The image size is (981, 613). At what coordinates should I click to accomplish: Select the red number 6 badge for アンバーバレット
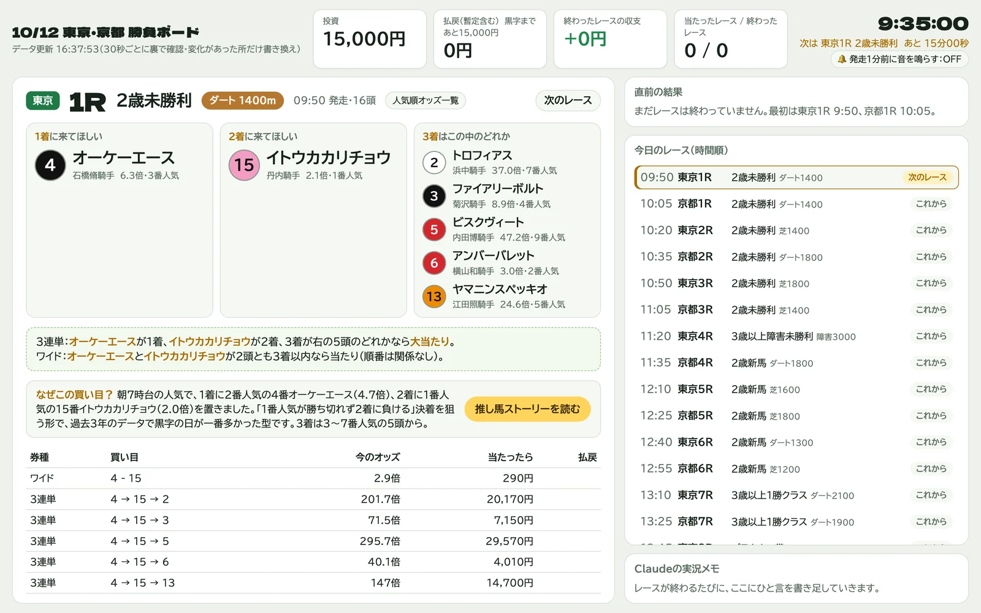point(434,263)
